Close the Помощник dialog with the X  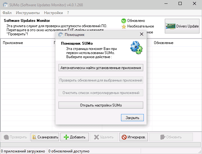(x=142, y=34)
